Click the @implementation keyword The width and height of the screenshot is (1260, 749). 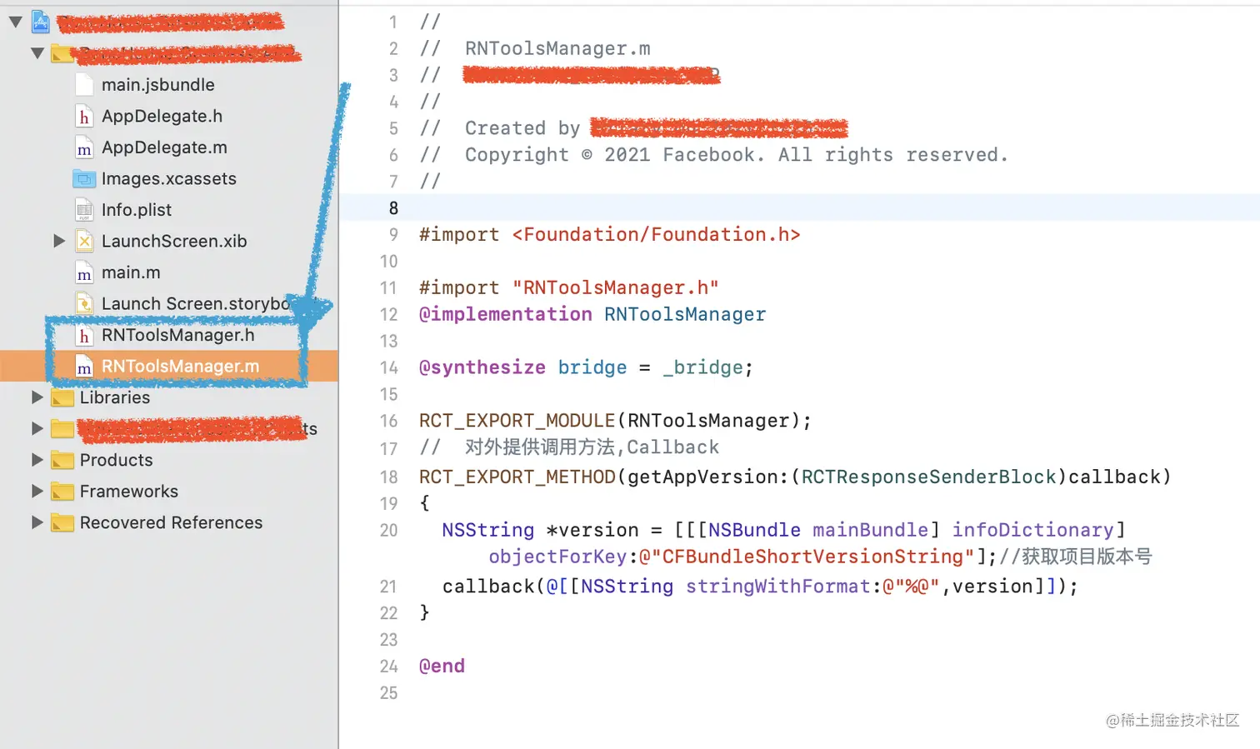pyautogui.click(x=505, y=314)
